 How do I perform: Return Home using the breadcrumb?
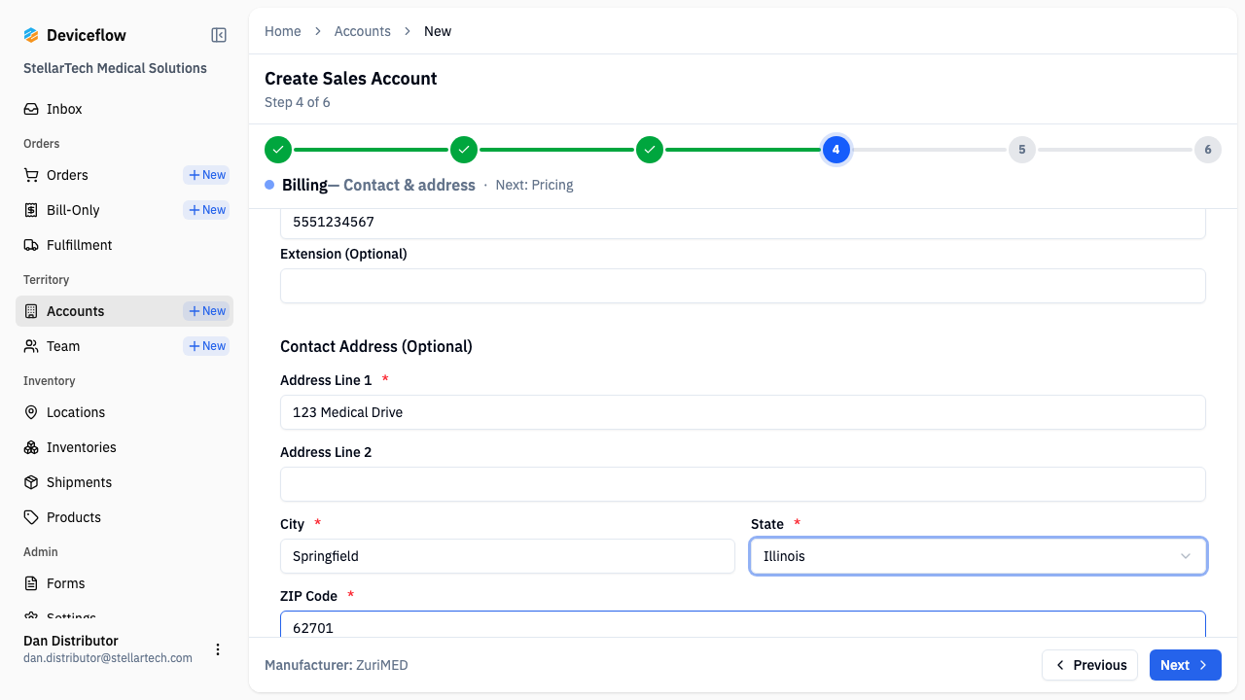283,31
